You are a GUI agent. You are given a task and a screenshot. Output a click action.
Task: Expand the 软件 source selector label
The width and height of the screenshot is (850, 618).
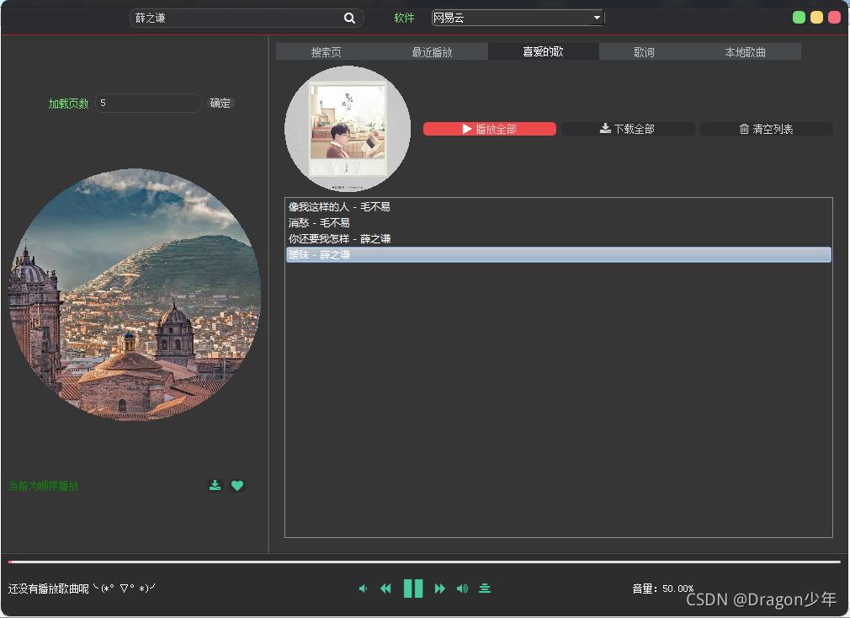click(403, 17)
